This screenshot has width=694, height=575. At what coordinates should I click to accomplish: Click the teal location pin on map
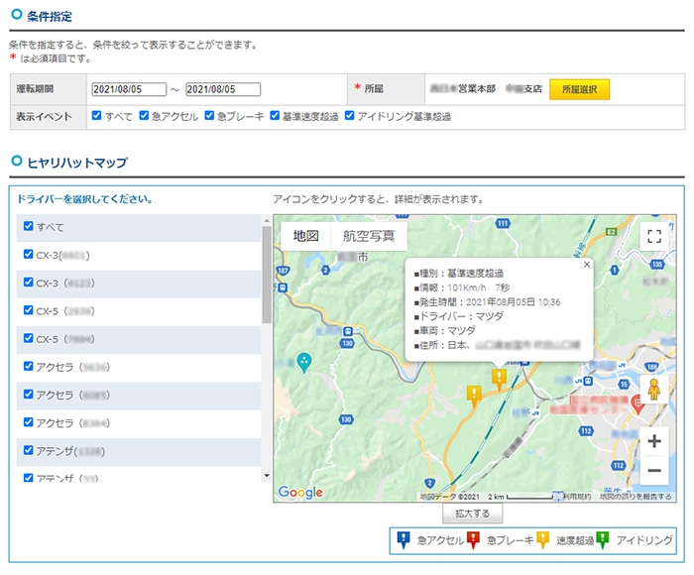pyautogui.click(x=304, y=362)
